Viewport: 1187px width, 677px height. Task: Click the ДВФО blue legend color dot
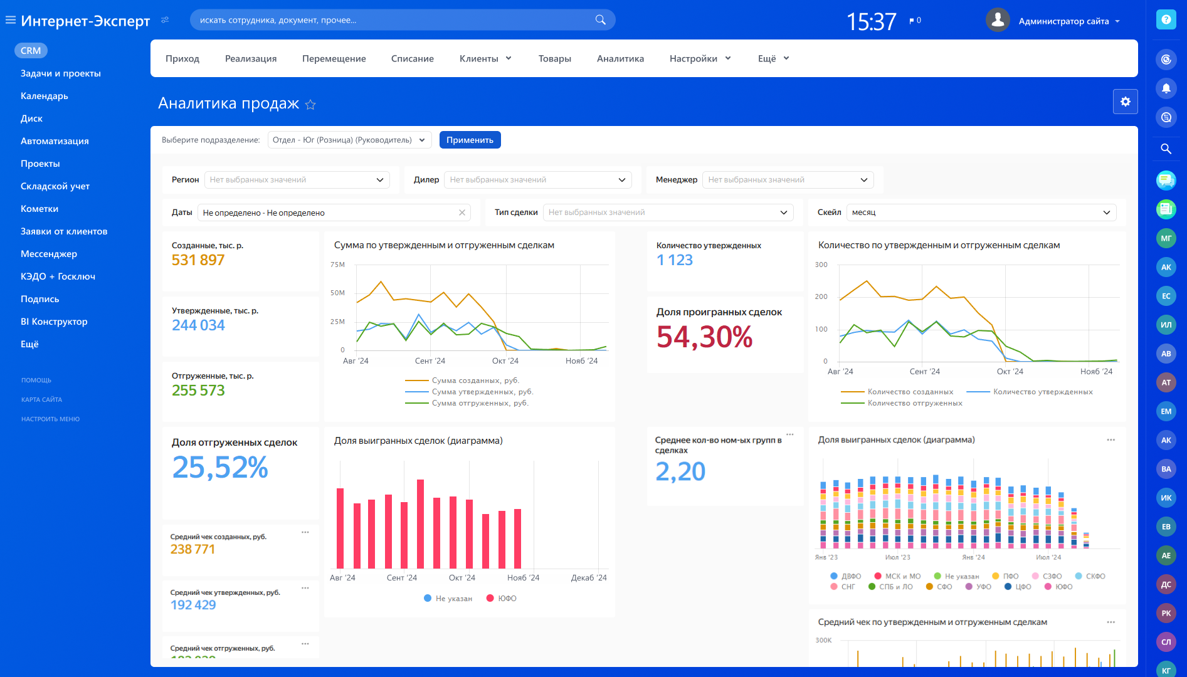pyautogui.click(x=833, y=576)
